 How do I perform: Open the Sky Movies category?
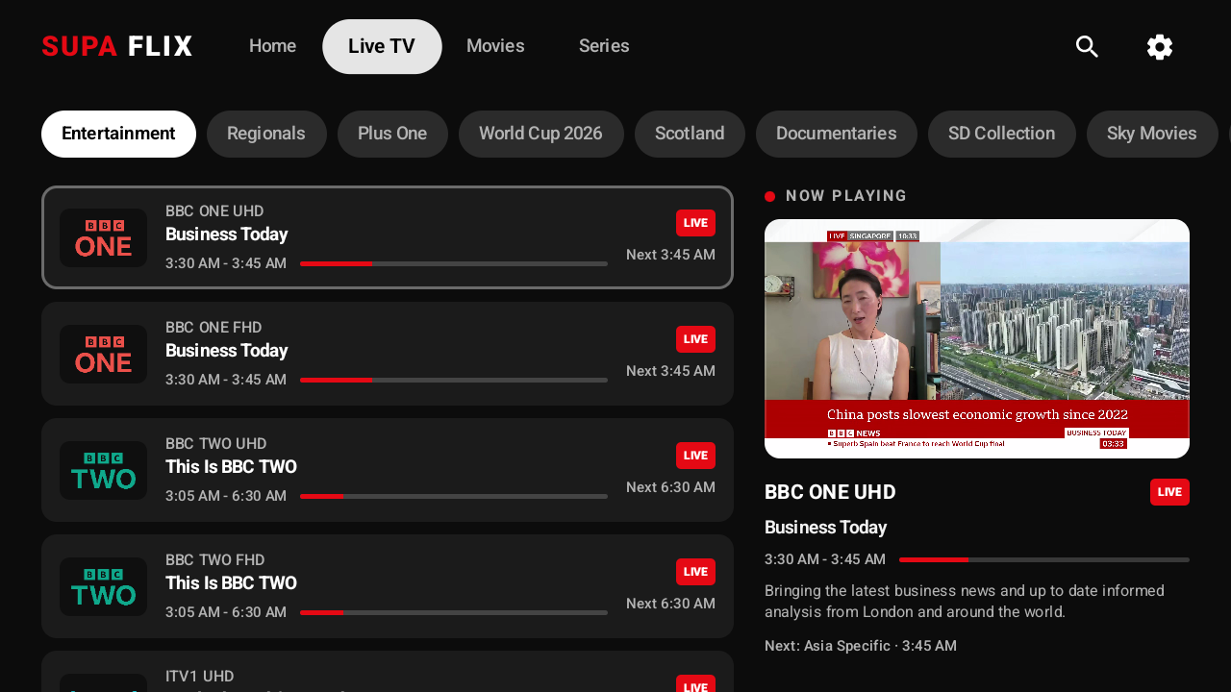[x=1152, y=134]
